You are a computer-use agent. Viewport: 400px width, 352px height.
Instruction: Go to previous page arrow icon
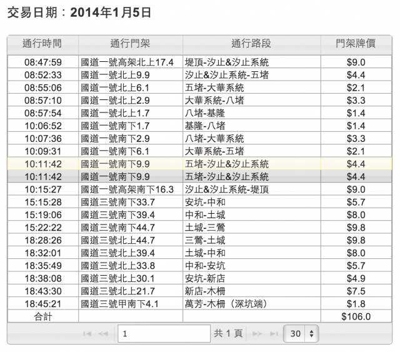pyautogui.click(x=103, y=334)
